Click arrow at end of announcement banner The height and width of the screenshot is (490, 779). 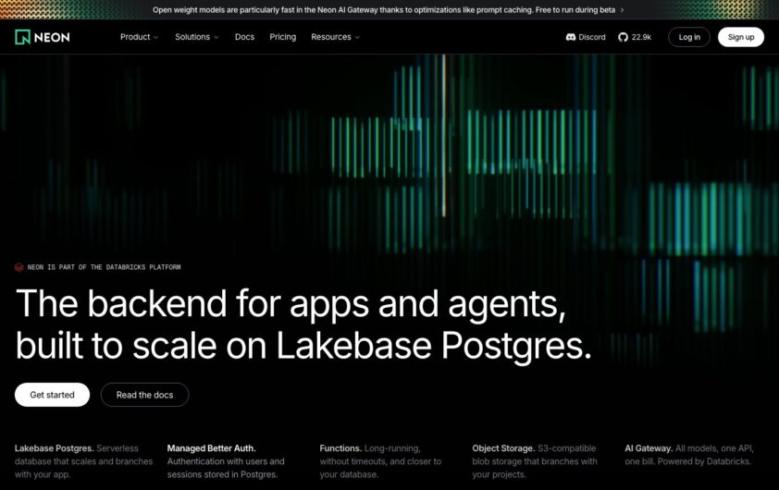pos(622,10)
